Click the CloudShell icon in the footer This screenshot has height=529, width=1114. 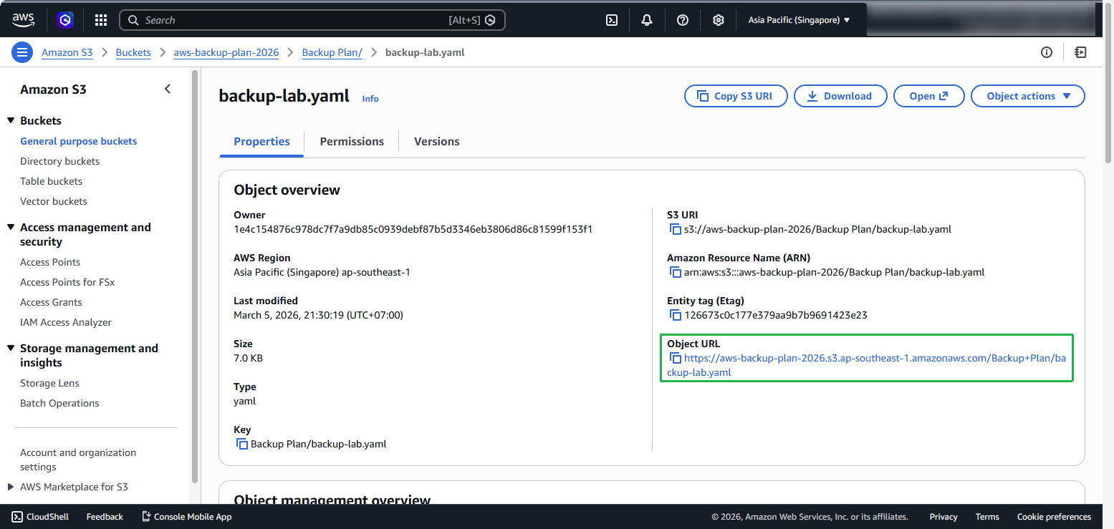(x=16, y=517)
